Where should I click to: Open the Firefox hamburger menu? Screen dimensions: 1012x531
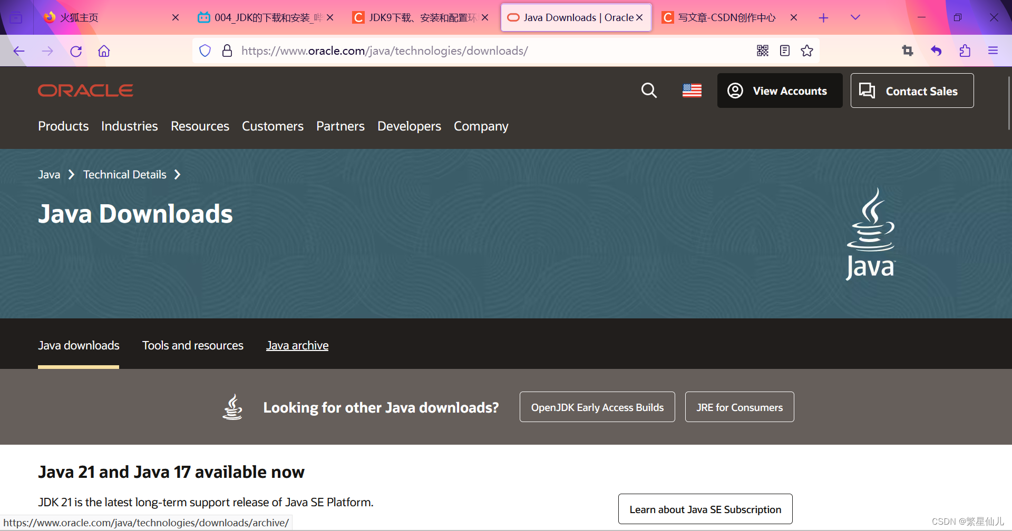(993, 51)
